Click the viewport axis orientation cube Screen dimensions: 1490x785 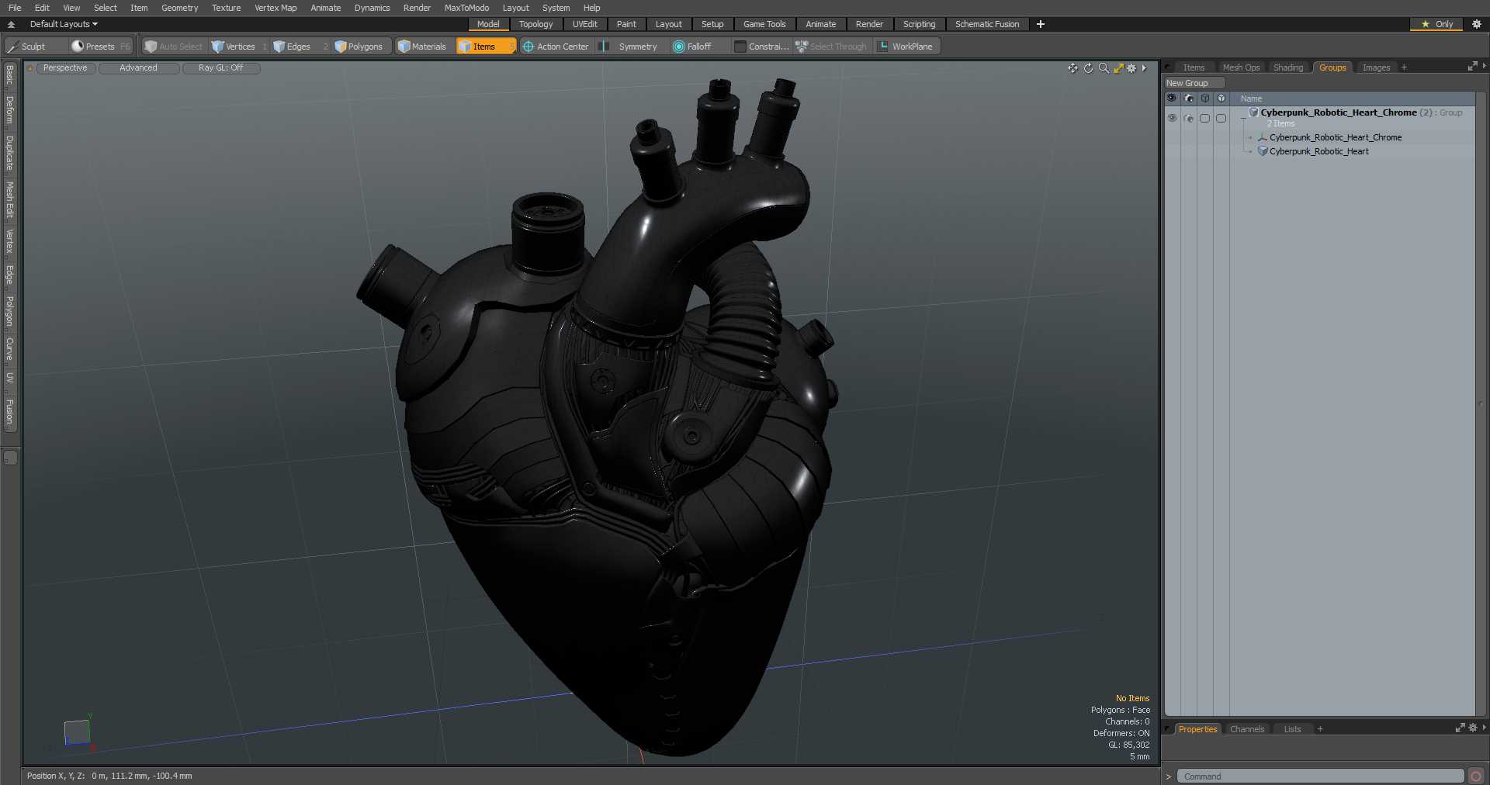(x=76, y=732)
